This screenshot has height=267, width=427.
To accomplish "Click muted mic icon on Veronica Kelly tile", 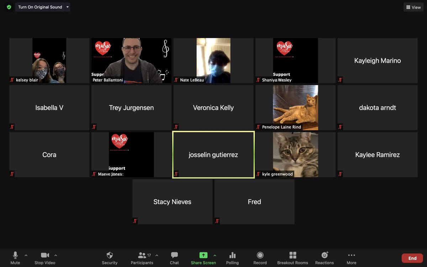I will pyautogui.click(x=176, y=127).
